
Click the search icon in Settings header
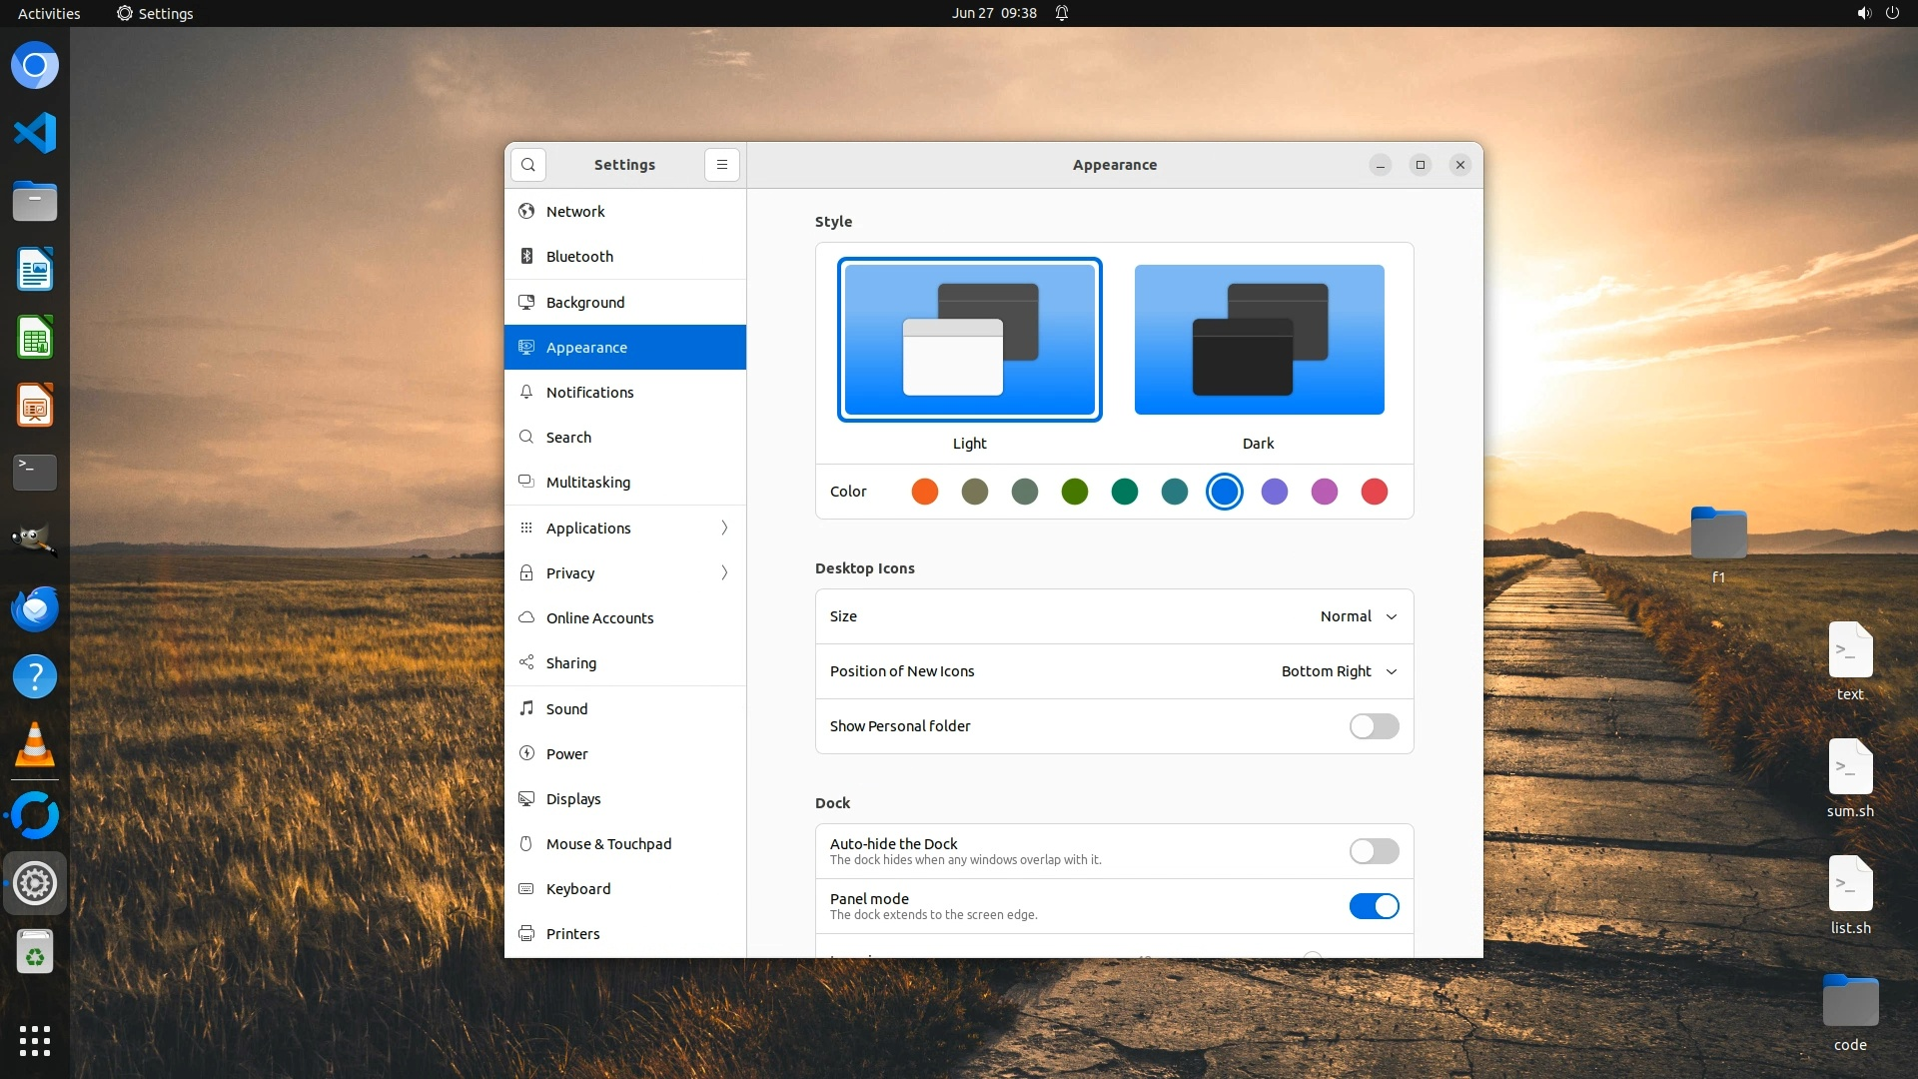click(x=528, y=165)
